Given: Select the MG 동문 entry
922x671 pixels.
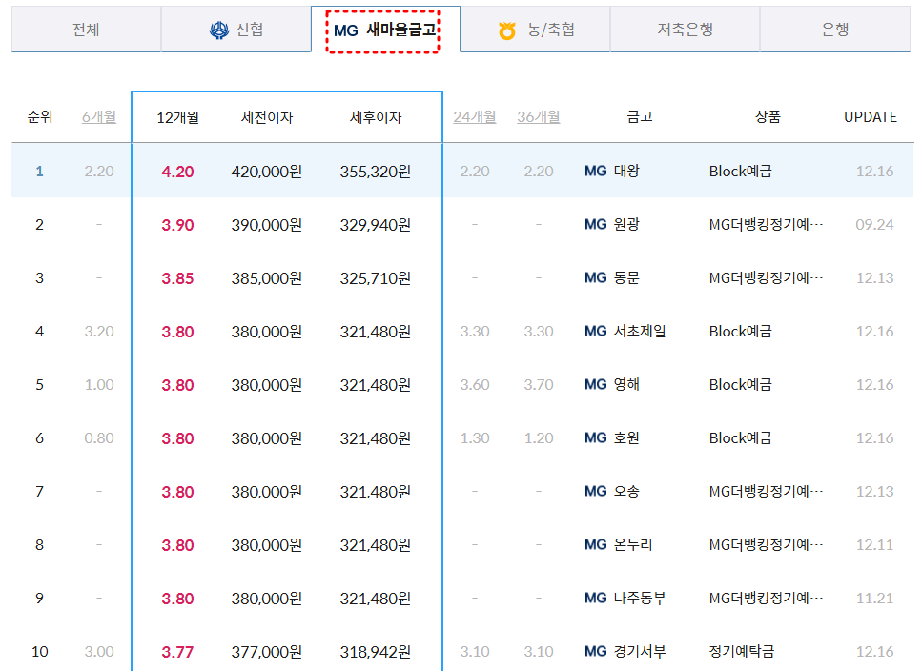Looking at the screenshot, I should click(611, 278).
